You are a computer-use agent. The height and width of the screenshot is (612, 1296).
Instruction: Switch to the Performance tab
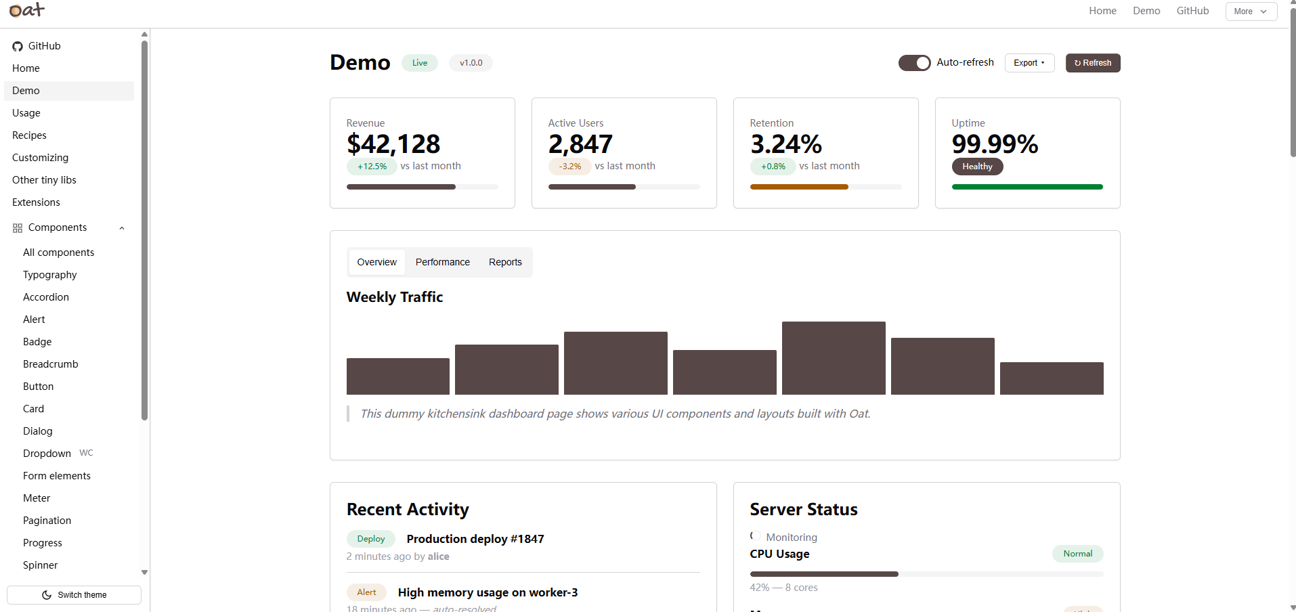point(442,262)
